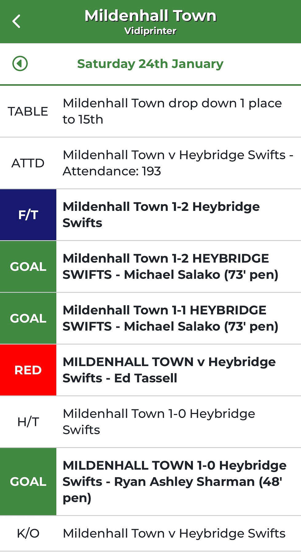The height and width of the screenshot is (552, 301).
Task: Tap the H/T label
Action: point(28,422)
